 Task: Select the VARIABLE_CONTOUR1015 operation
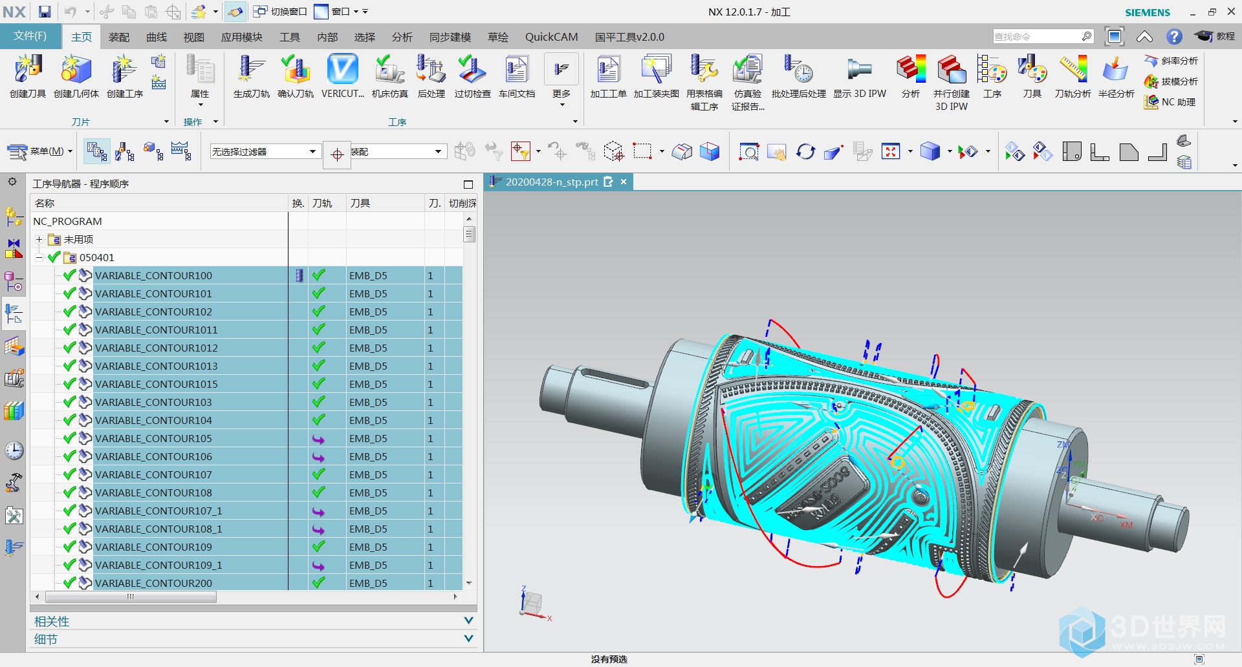tap(157, 384)
